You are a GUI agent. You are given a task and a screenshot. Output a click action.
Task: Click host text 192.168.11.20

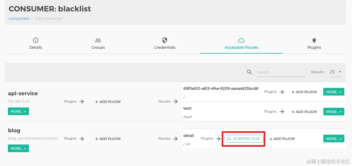[19, 101]
